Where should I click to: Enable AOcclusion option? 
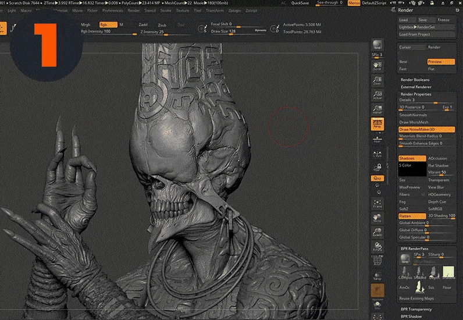coord(437,158)
